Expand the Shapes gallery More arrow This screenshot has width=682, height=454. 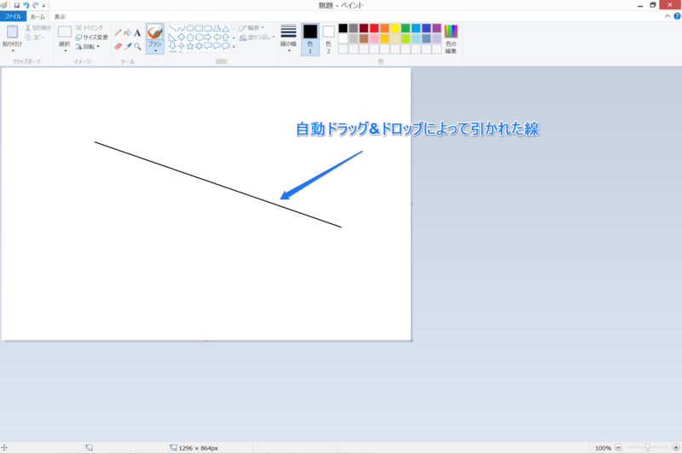[x=234, y=47]
